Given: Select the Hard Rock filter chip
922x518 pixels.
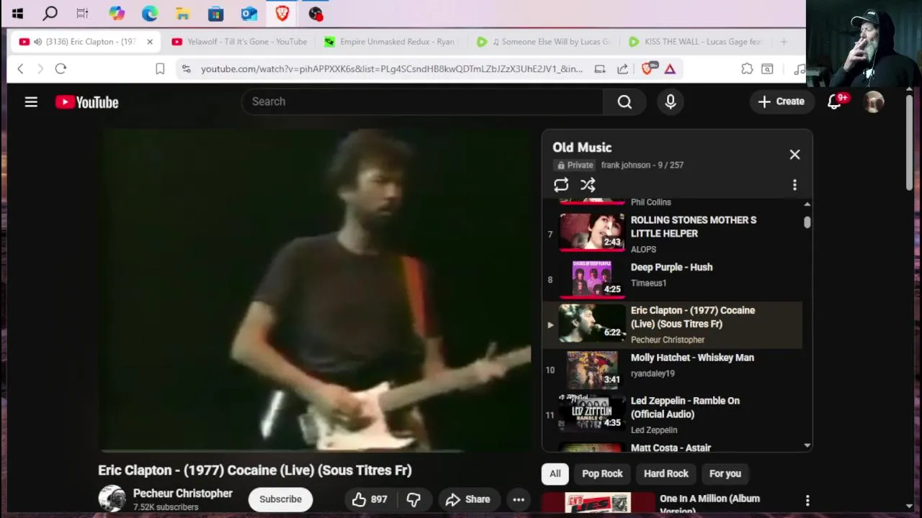Looking at the screenshot, I should [x=666, y=473].
